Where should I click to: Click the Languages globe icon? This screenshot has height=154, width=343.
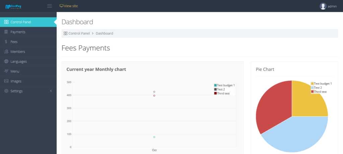click(6, 61)
